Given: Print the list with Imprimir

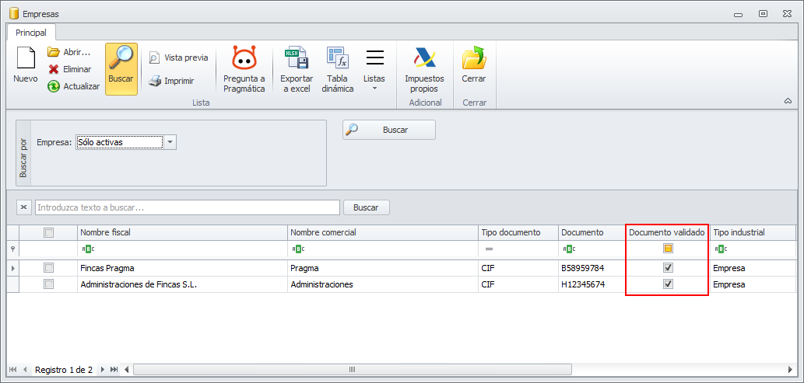Looking at the screenshot, I should point(172,81).
